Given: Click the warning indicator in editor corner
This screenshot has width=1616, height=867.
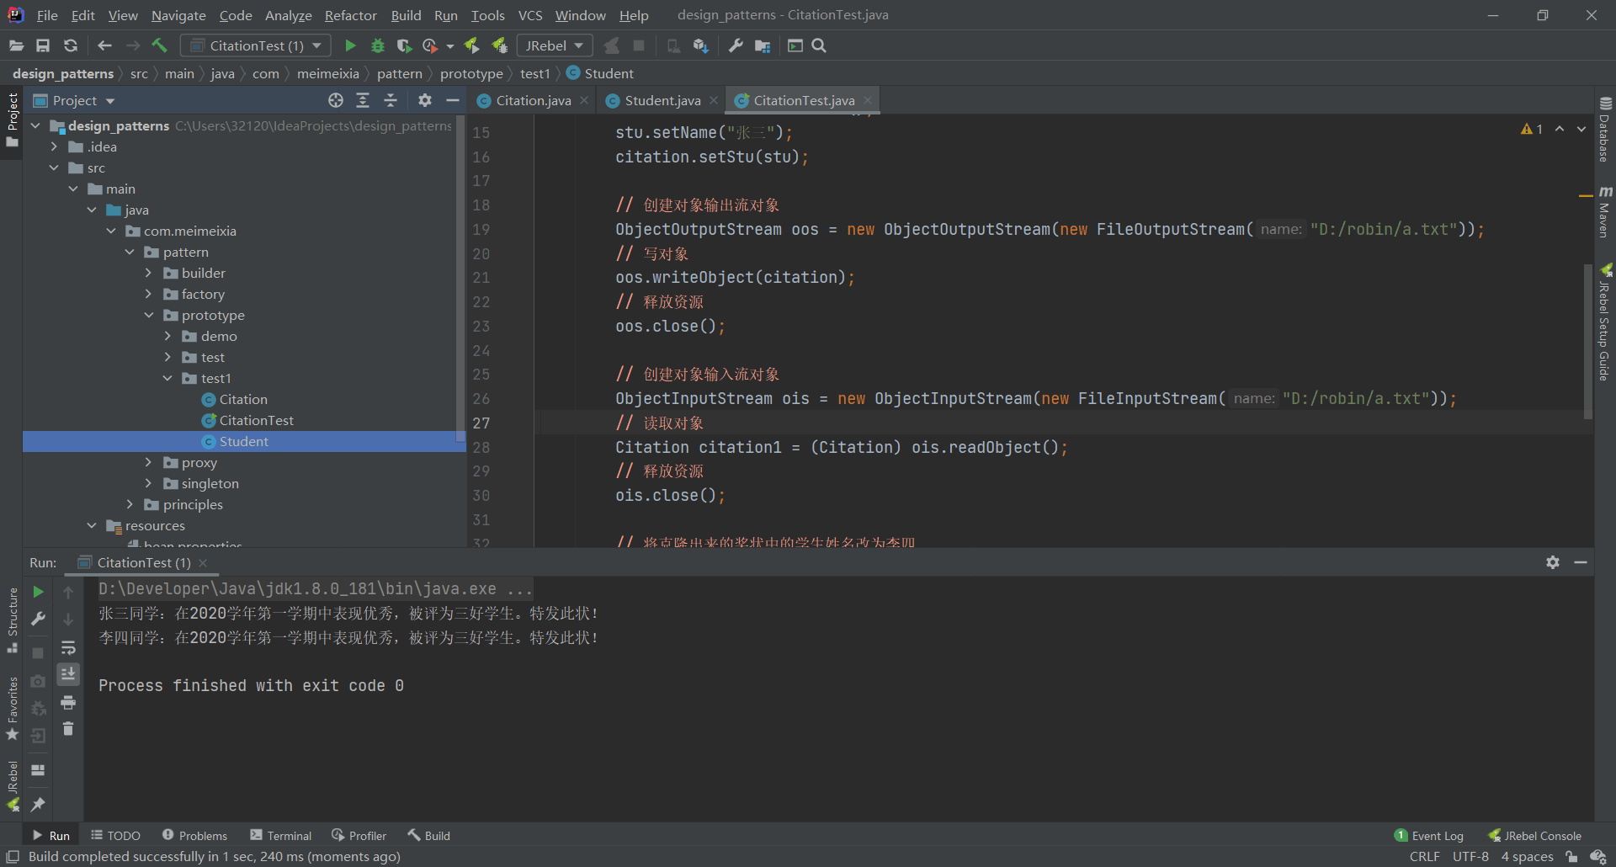Looking at the screenshot, I should click(x=1532, y=129).
